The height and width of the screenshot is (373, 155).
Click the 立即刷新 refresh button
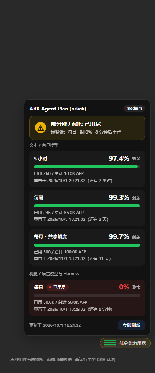132,325
